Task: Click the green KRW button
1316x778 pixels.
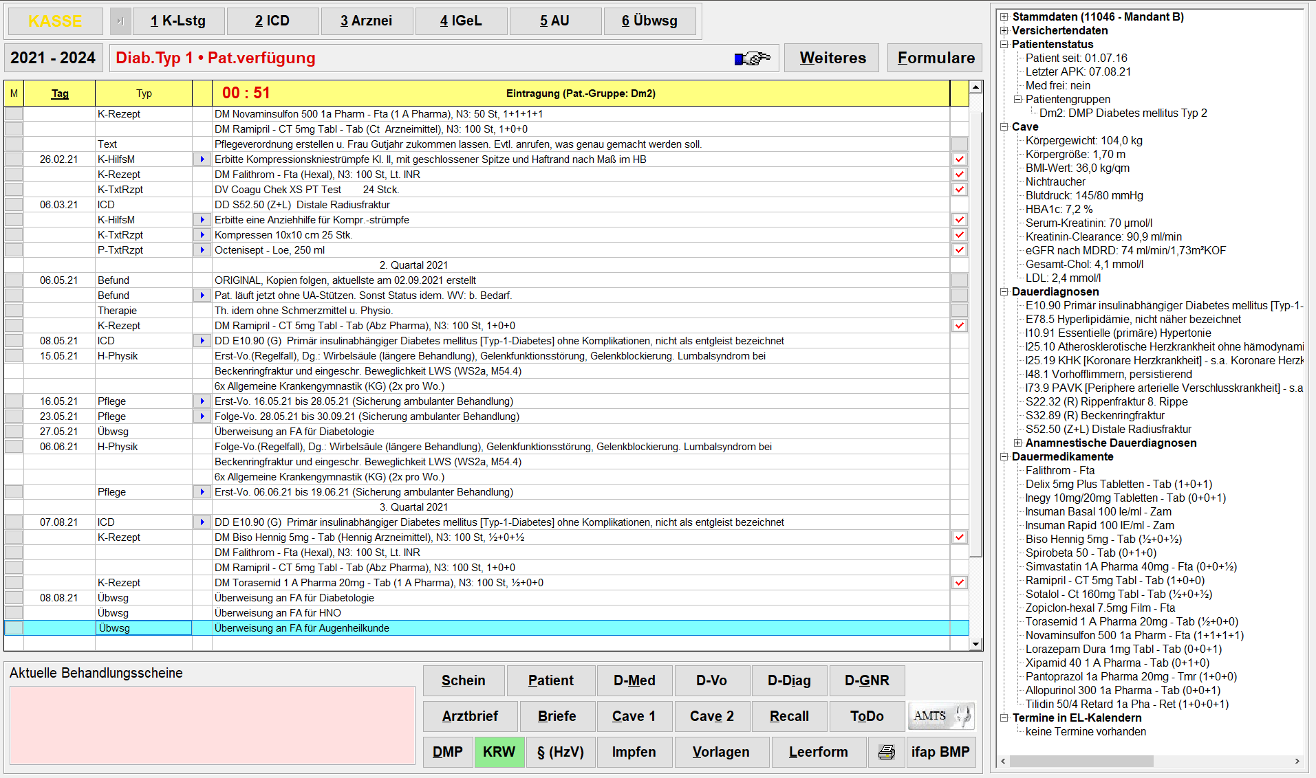Action: (x=499, y=752)
